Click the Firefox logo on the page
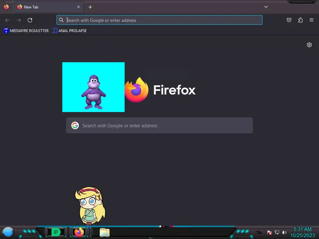Viewport: 319px width, 239px height. tap(136, 90)
